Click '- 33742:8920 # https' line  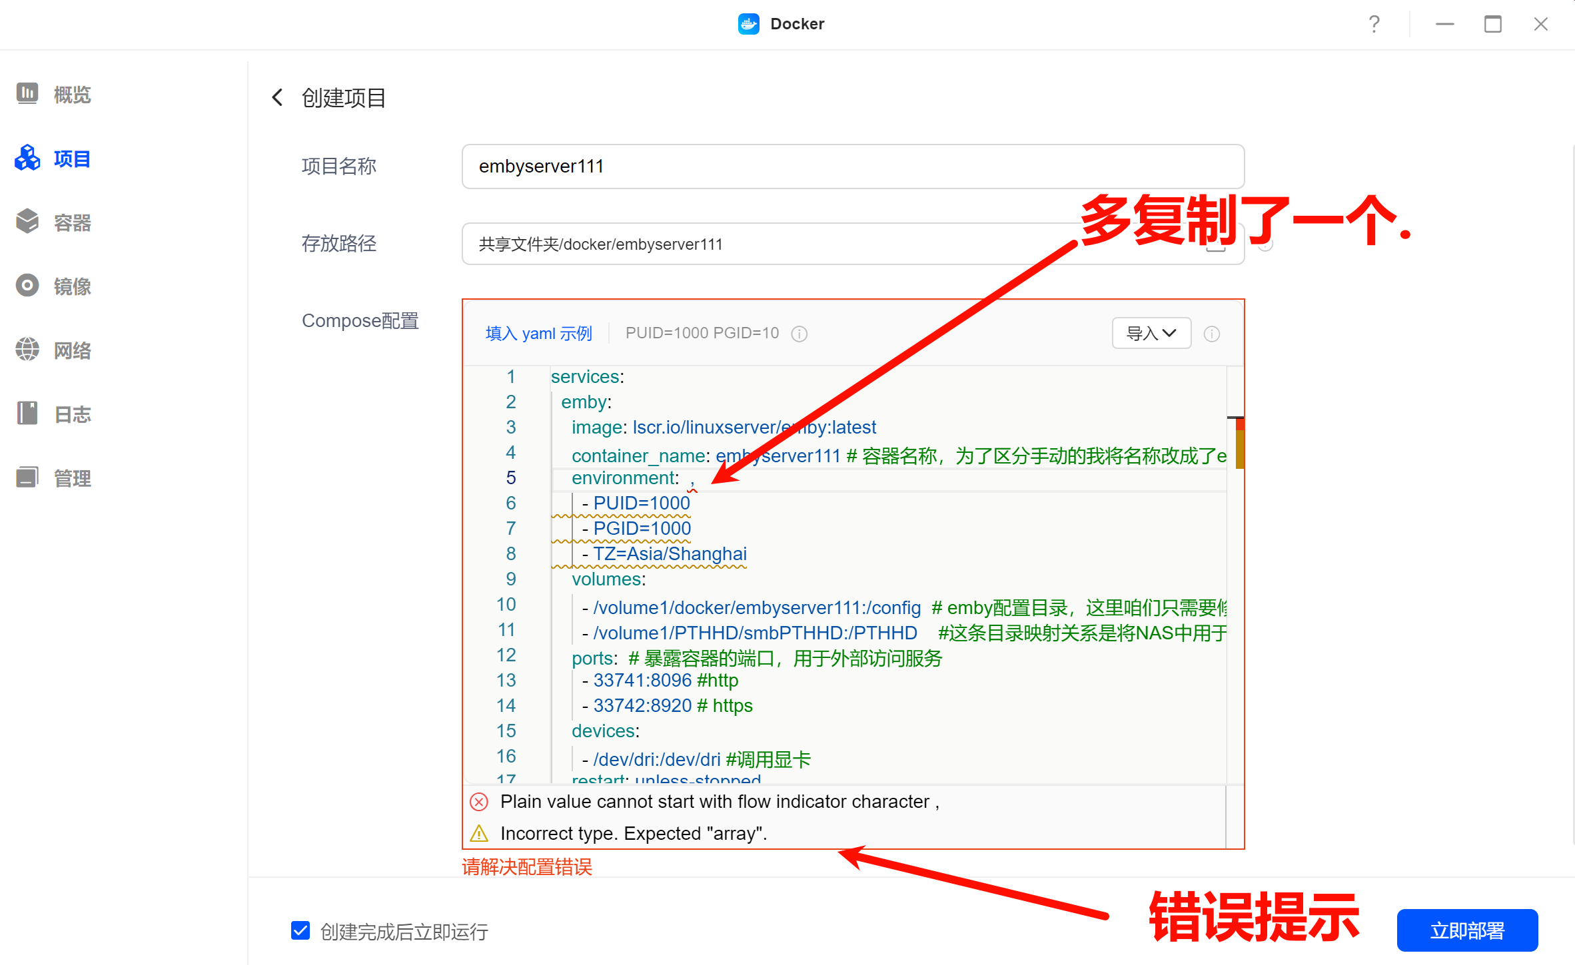(667, 706)
